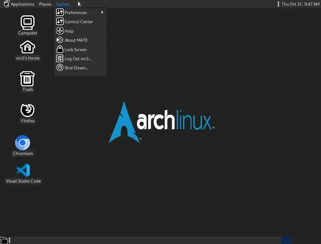Click the Log Out exit icon
Image resolution: width=321 pixels, height=244 pixels.
click(60, 58)
